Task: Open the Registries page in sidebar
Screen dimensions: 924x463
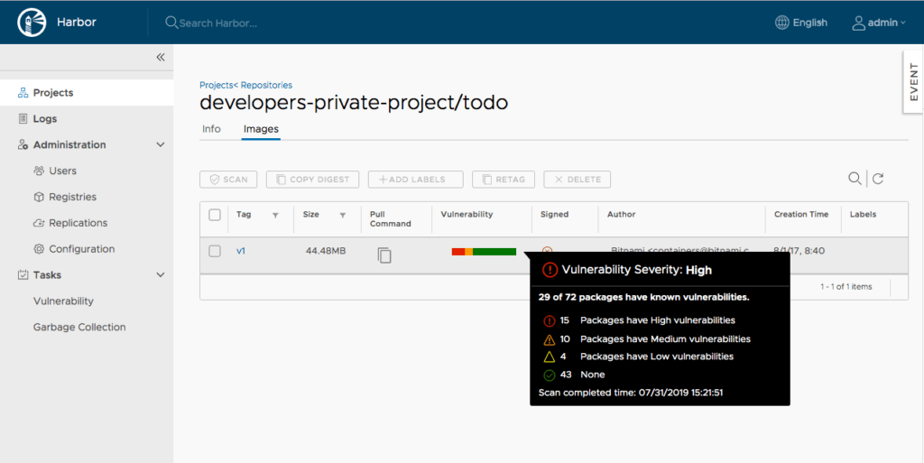Action: (72, 197)
